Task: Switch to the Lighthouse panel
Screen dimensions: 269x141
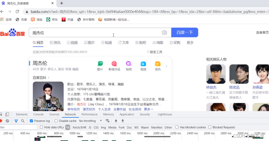Action: 165,114
